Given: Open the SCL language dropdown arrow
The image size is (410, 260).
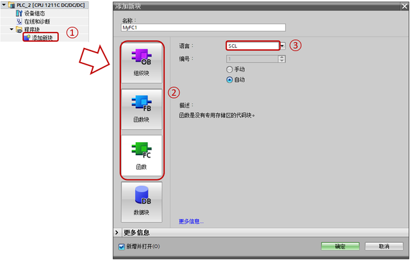Looking at the screenshot, I should tap(283, 46).
